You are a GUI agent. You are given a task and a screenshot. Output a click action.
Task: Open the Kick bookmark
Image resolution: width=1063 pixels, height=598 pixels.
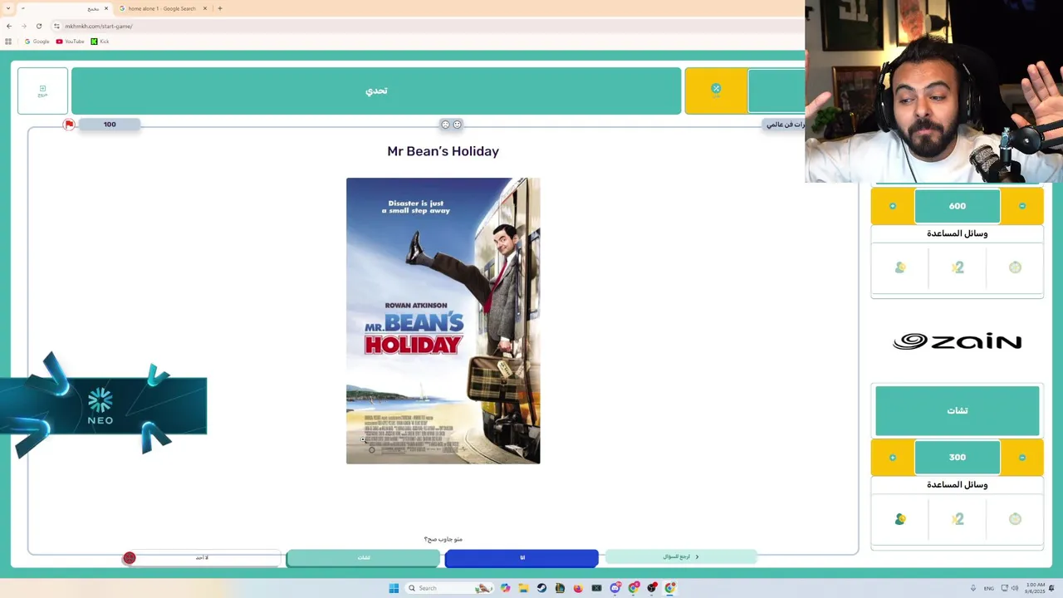tap(100, 42)
